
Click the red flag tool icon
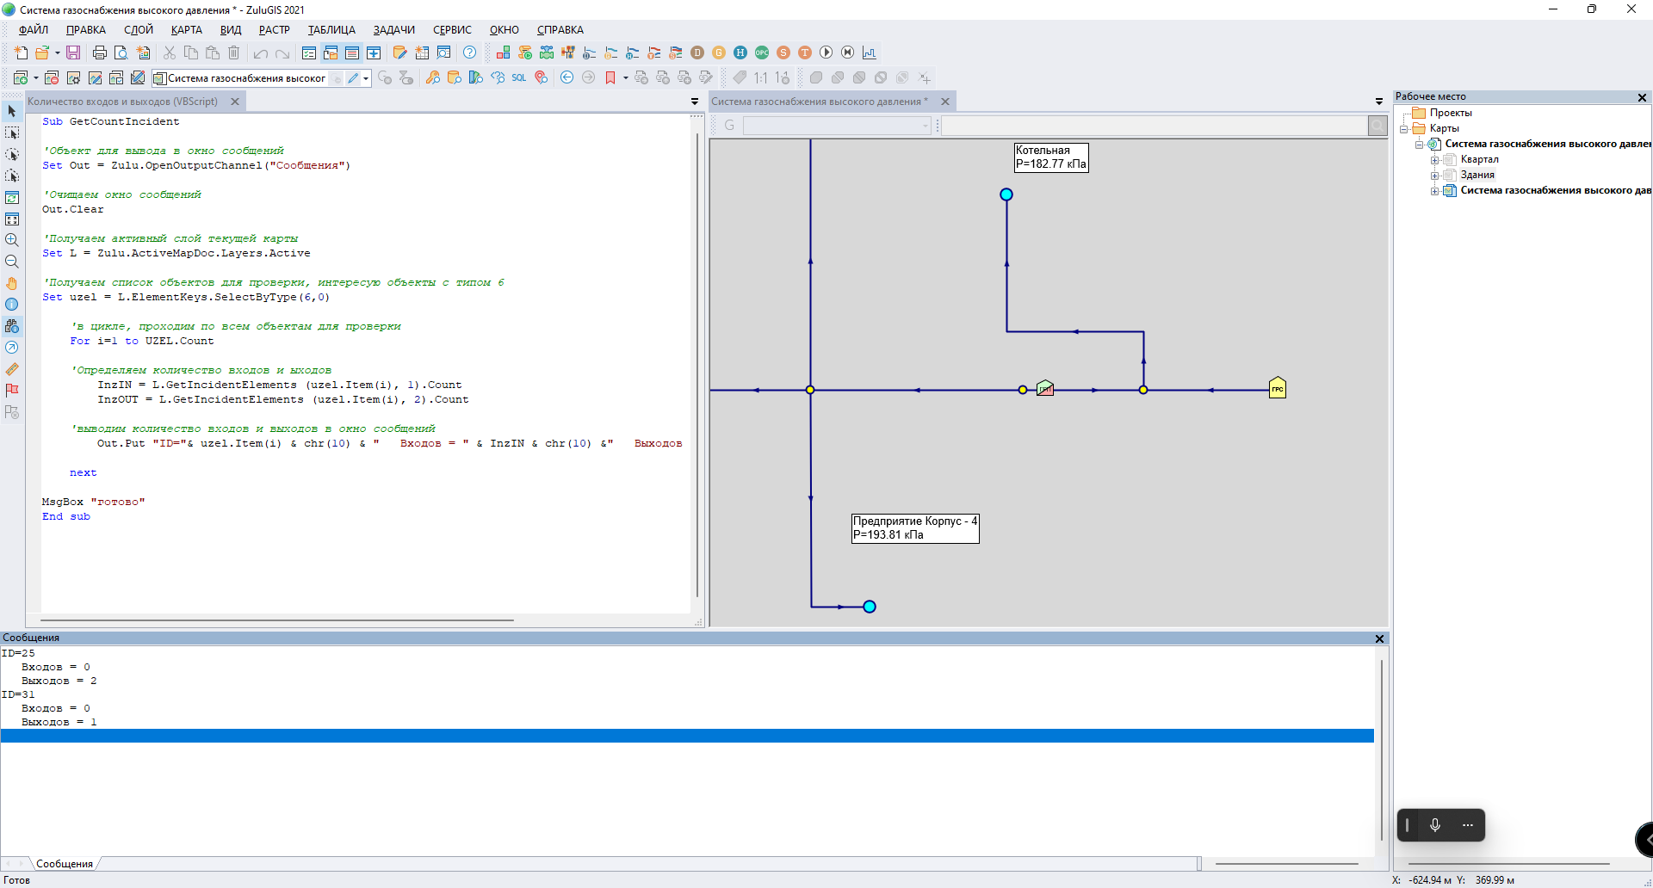click(x=12, y=391)
